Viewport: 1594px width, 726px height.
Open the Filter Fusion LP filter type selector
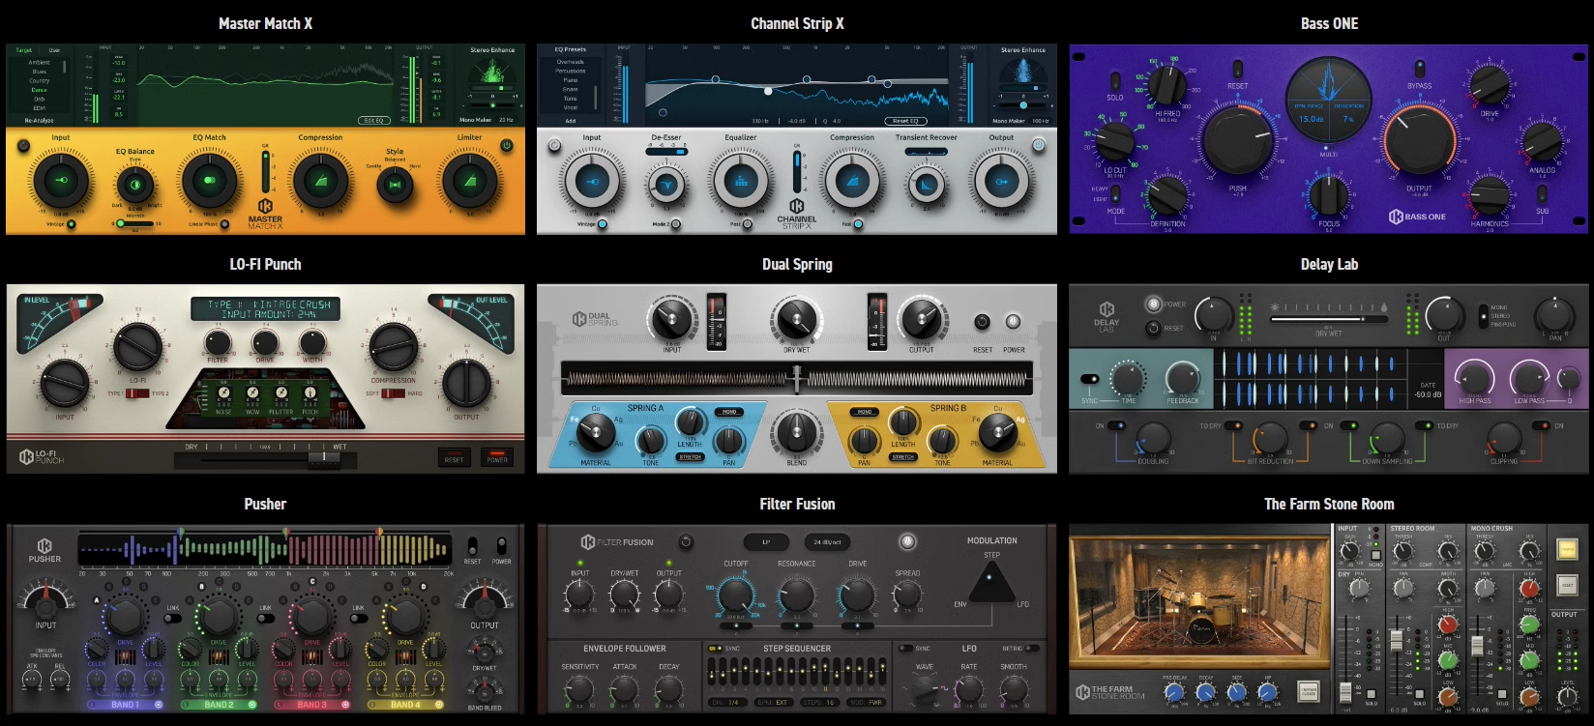[x=765, y=542]
